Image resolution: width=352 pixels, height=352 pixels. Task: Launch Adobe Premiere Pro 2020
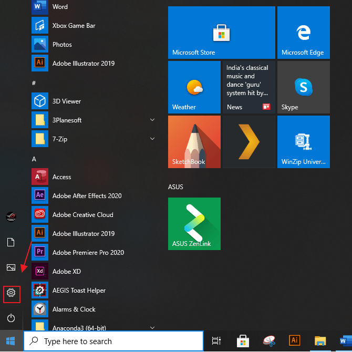tap(93, 252)
